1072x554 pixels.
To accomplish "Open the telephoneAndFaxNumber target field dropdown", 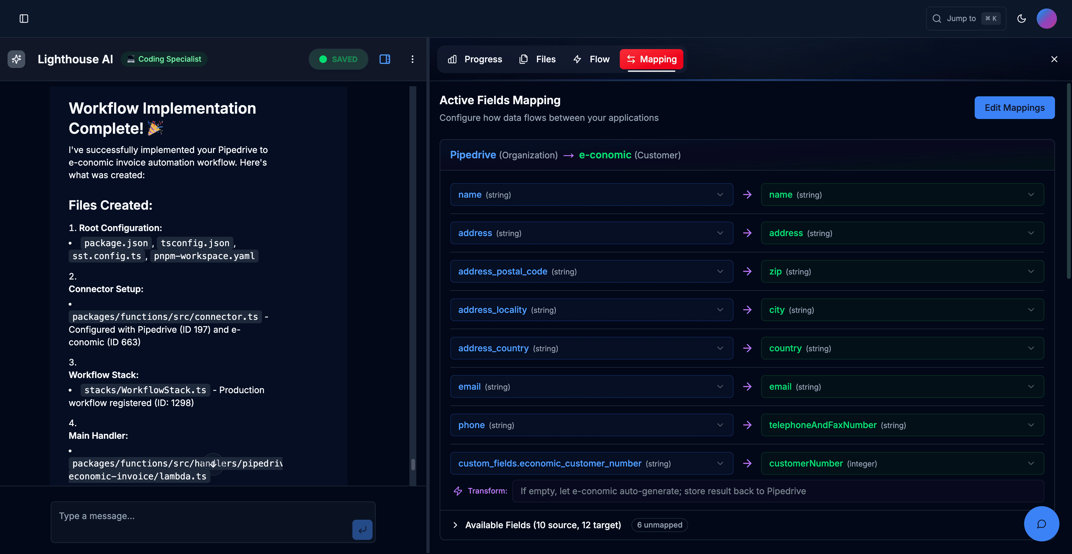I will pyautogui.click(x=902, y=425).
